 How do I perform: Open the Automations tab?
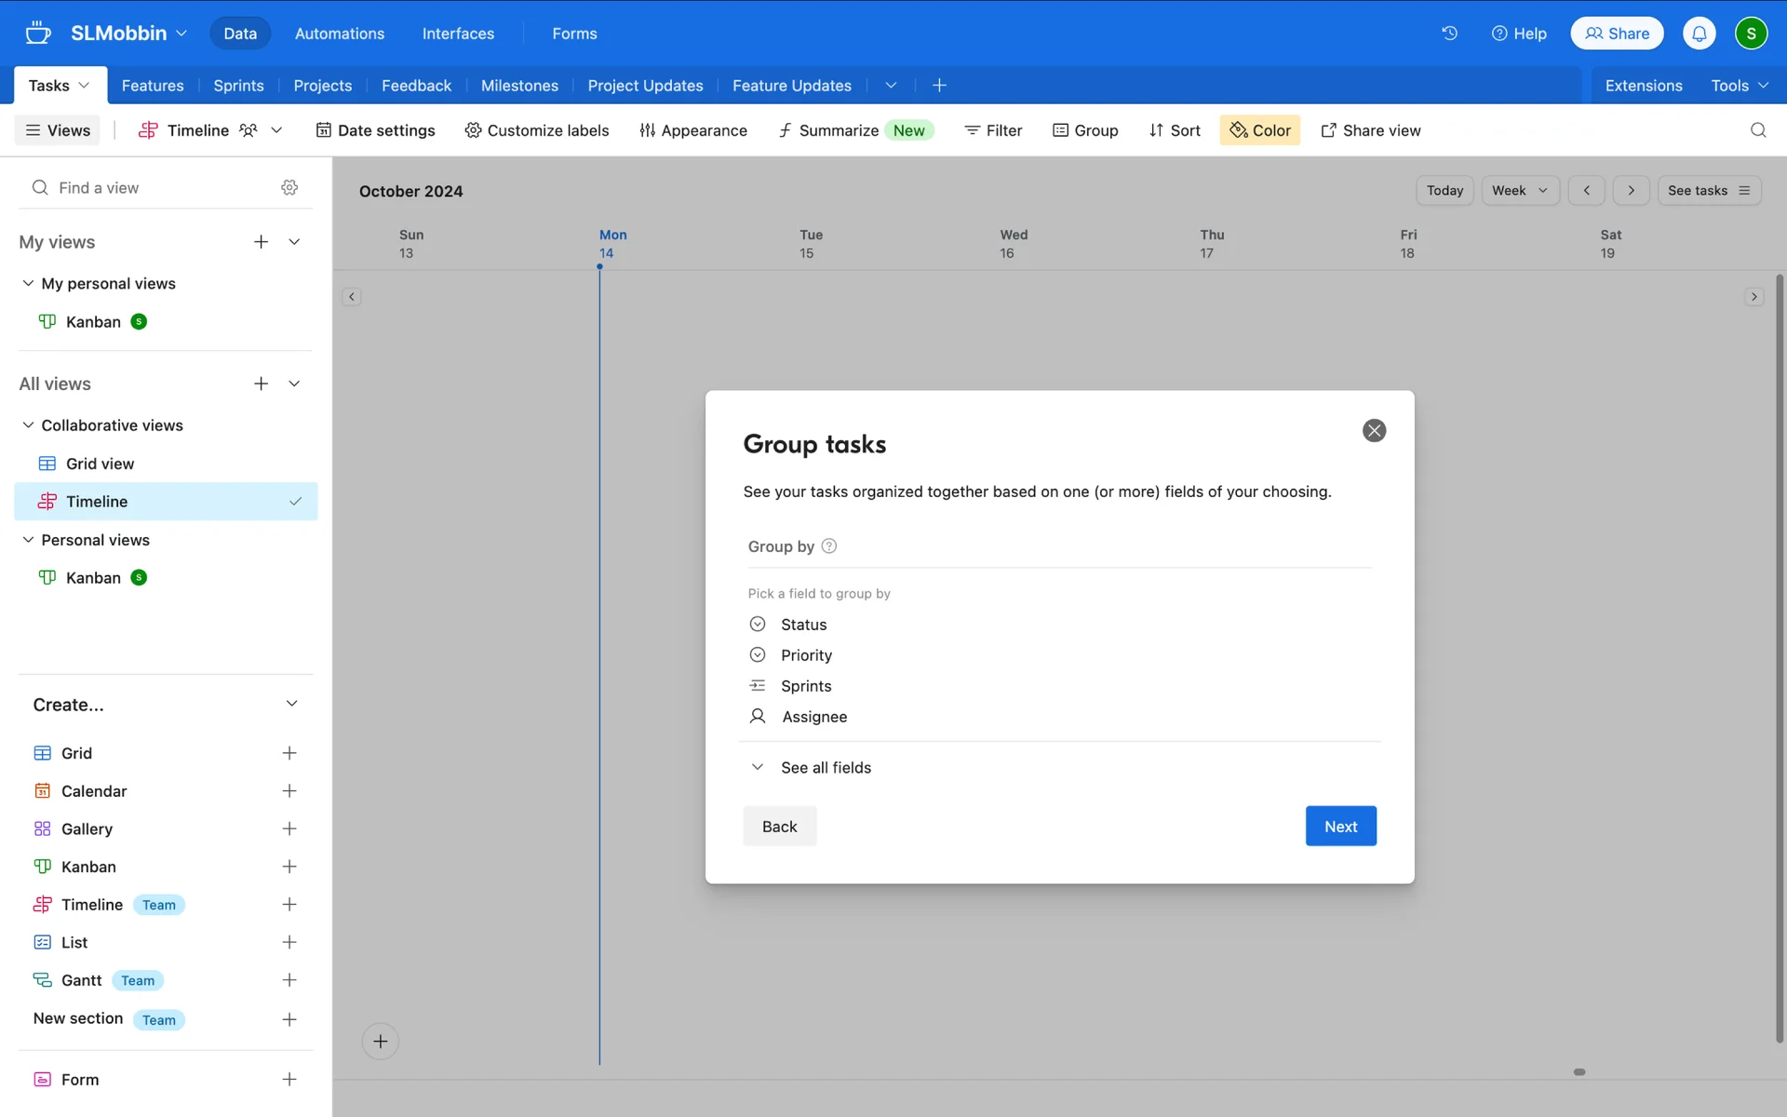click(x=339, y=34)
